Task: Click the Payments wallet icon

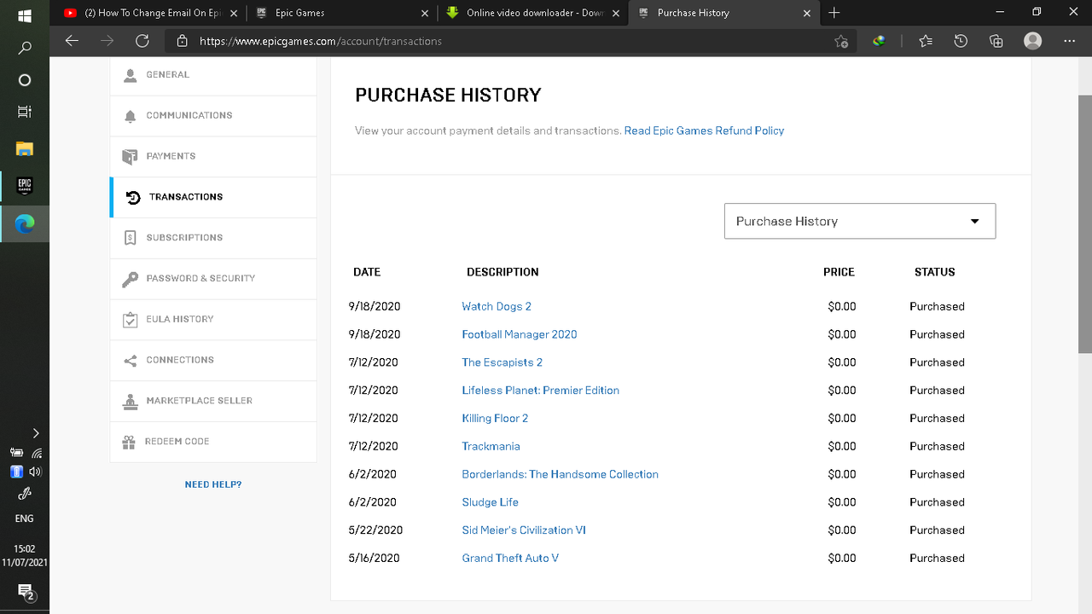Action: click(x=130, y=156)
